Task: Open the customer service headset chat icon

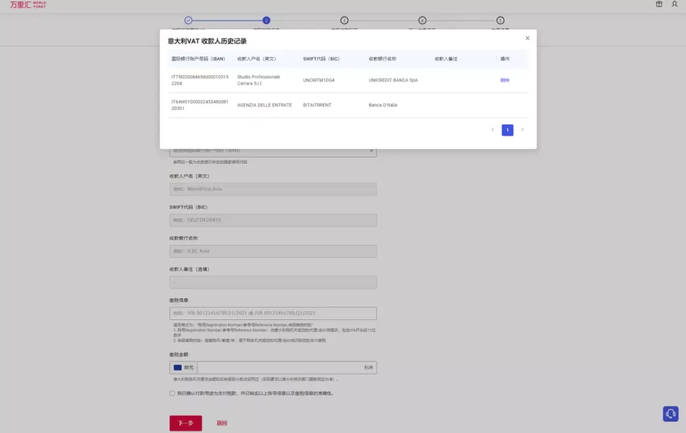Action: [x=670, y=413]
